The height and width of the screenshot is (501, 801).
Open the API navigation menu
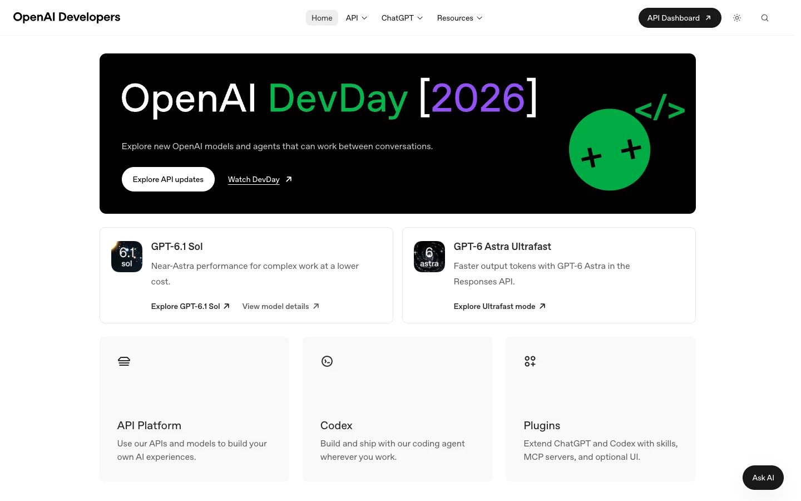(357, 18)
